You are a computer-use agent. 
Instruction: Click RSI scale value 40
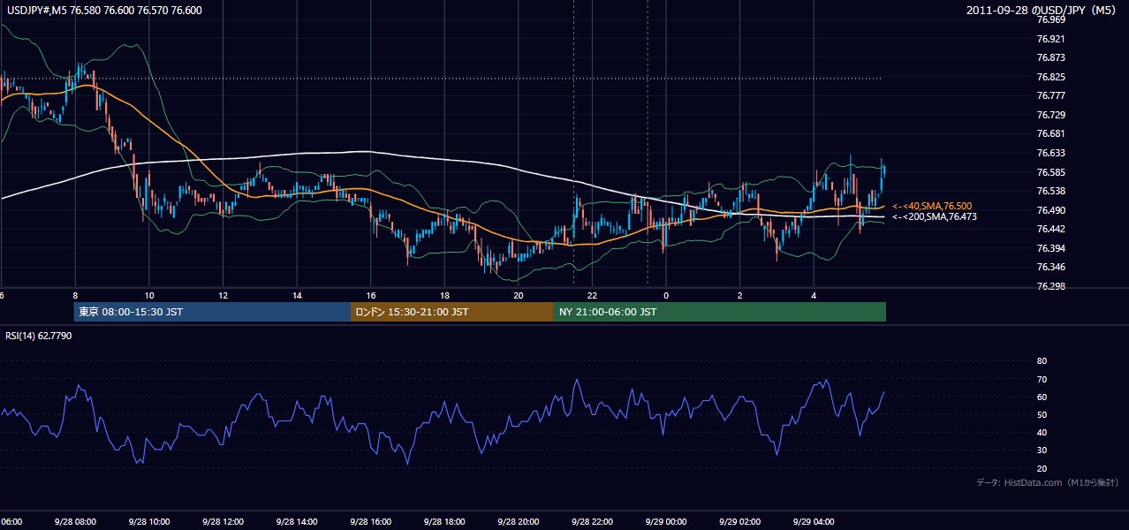[1042, 433]
